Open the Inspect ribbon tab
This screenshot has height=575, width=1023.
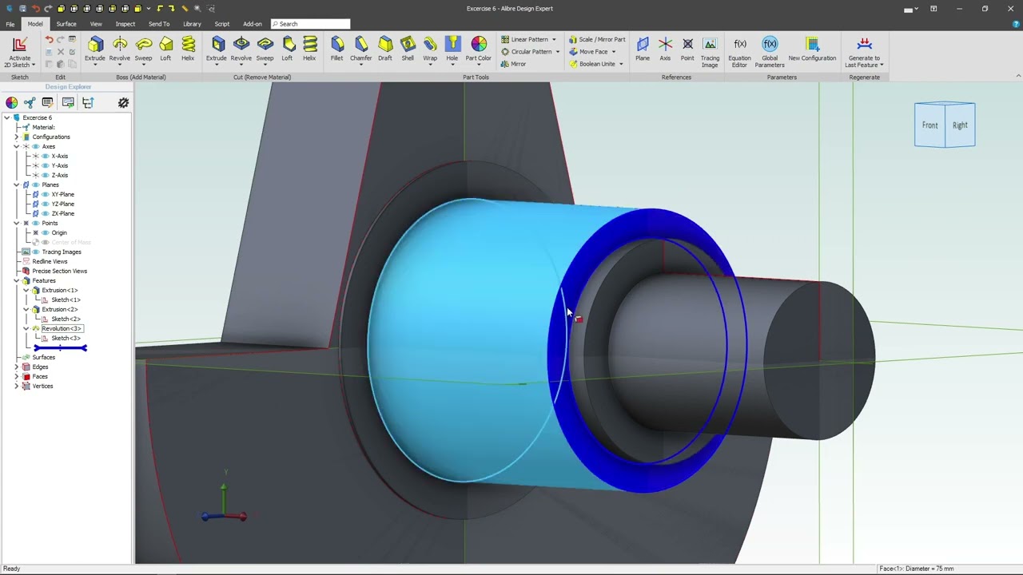[125, 24]
